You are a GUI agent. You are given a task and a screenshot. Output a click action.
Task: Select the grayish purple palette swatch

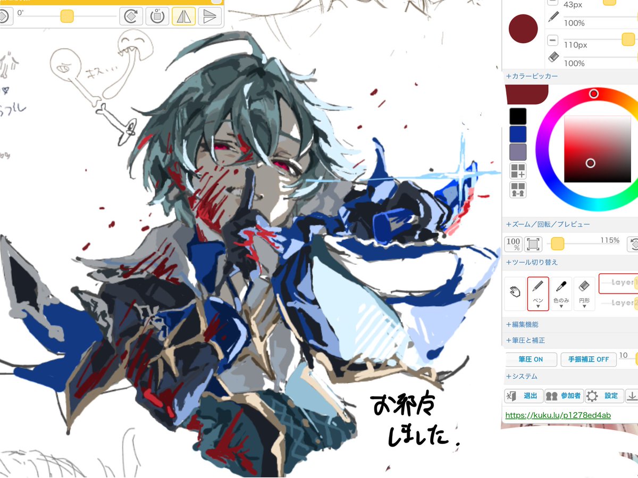(518, 152)
